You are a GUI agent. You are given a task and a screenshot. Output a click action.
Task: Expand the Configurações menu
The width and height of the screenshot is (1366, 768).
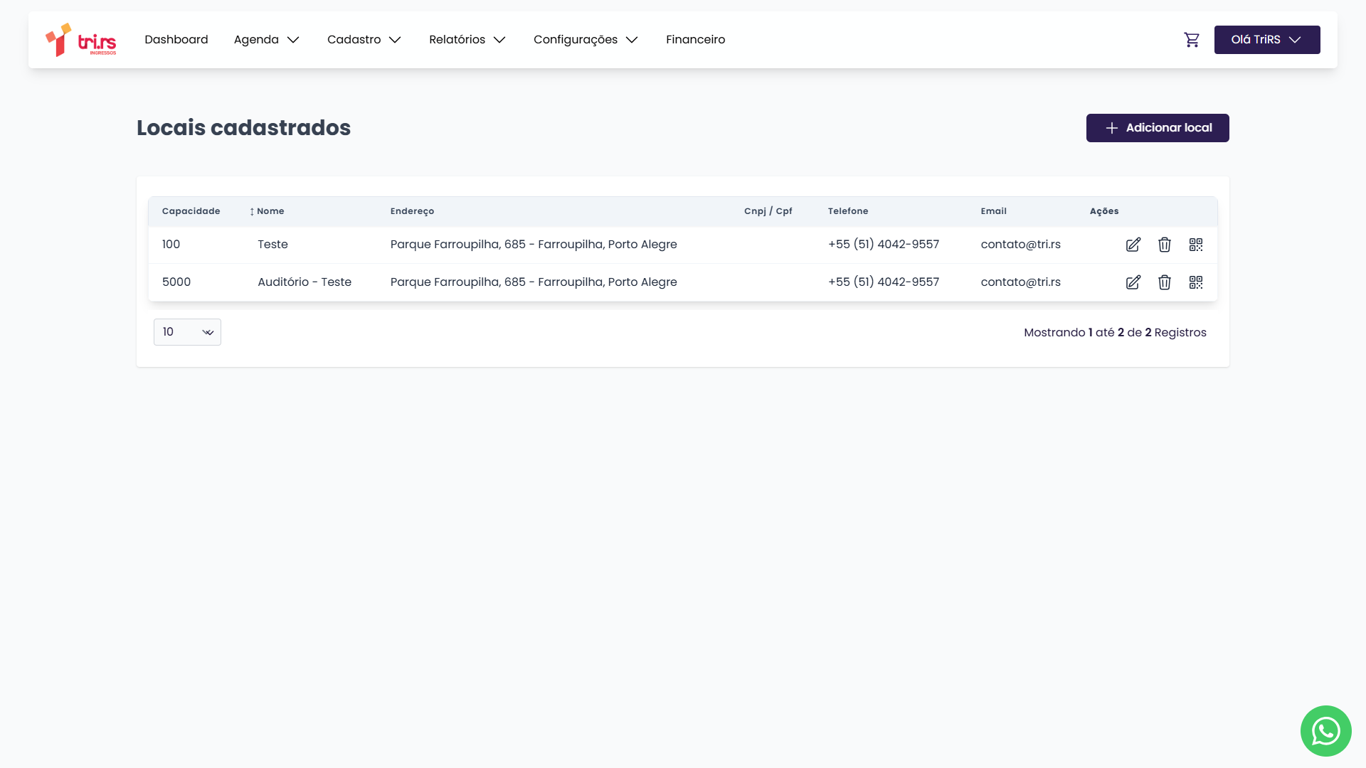coord(586,40)
